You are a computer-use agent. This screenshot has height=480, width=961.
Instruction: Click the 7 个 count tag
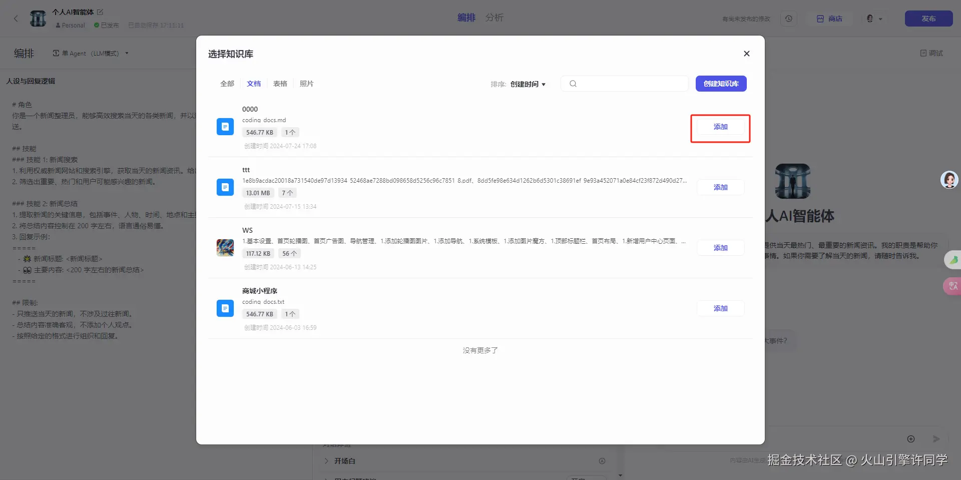(x=287, y=193)
